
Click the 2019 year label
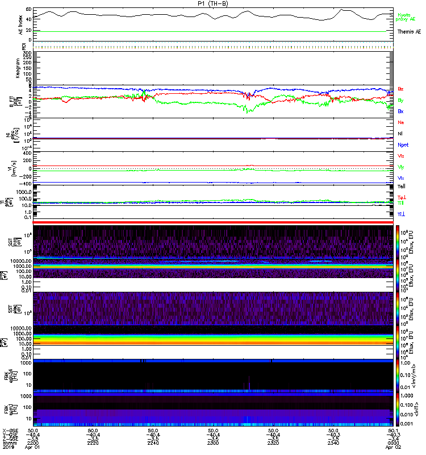pos(8,447)
